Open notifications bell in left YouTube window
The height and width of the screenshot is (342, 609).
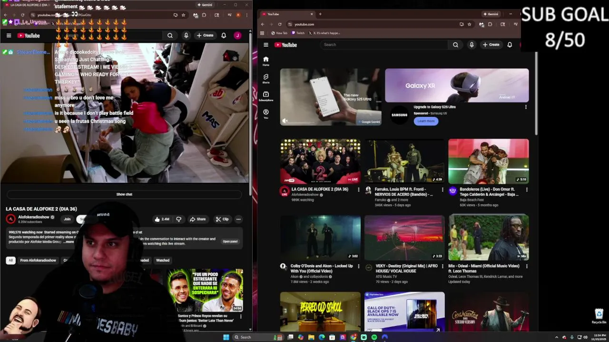tap(224, 36)
